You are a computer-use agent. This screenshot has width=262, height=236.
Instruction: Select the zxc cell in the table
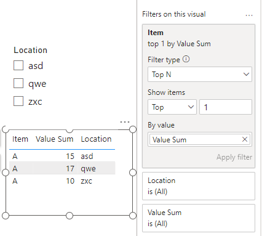(86, 181)
